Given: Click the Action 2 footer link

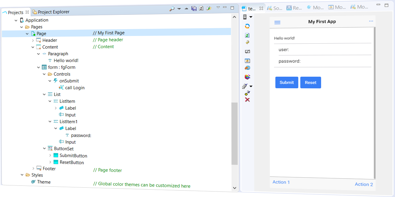Looking at the screenshot, I should pos(364,184).
